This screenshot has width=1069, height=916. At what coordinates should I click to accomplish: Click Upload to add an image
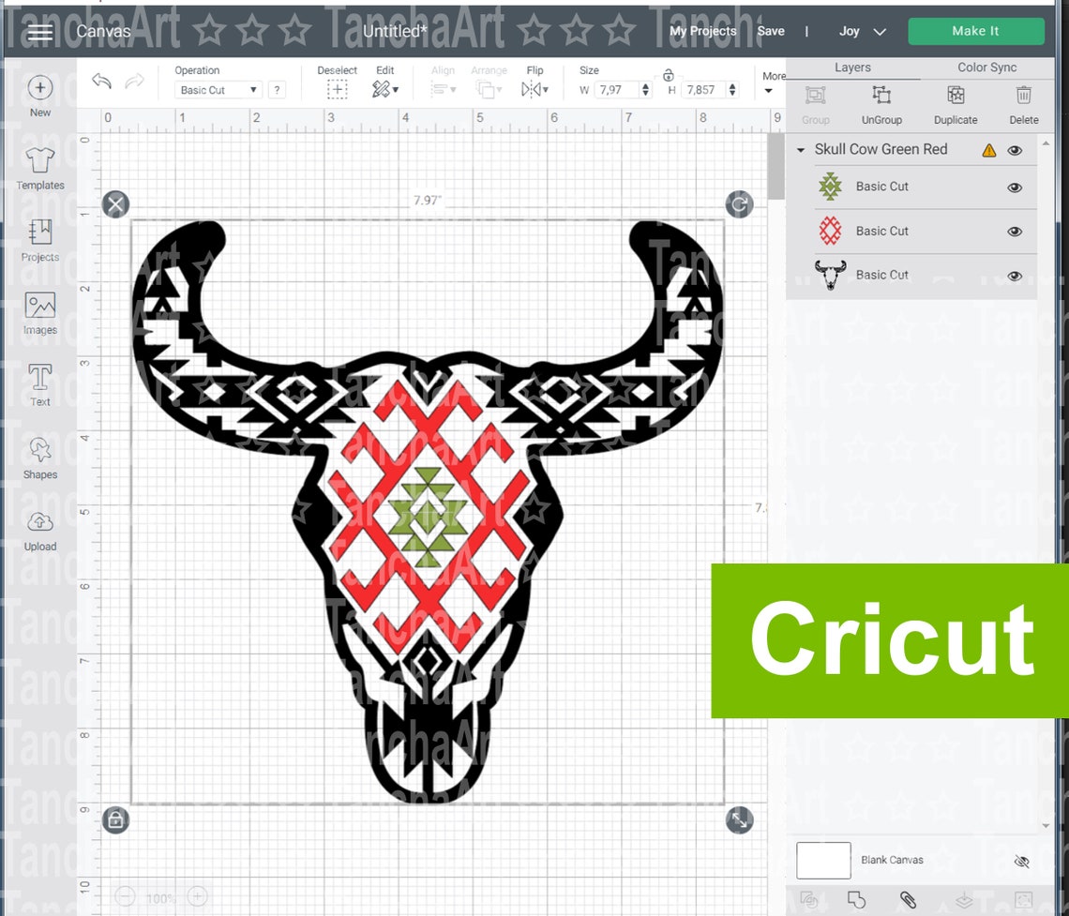[x=39, y=528]
